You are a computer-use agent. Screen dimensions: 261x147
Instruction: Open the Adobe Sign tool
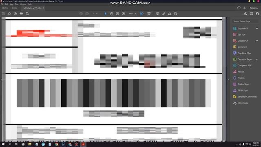pos(243,84)
